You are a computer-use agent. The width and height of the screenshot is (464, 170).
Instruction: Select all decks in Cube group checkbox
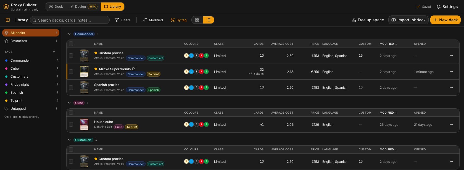pos(71,113)
